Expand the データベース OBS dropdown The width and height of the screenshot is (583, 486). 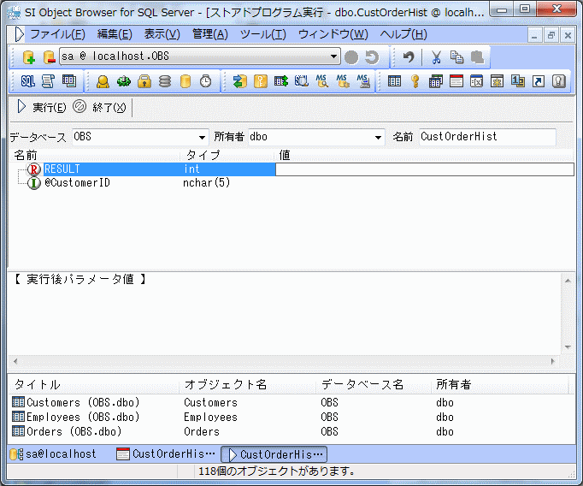(202, 137)
